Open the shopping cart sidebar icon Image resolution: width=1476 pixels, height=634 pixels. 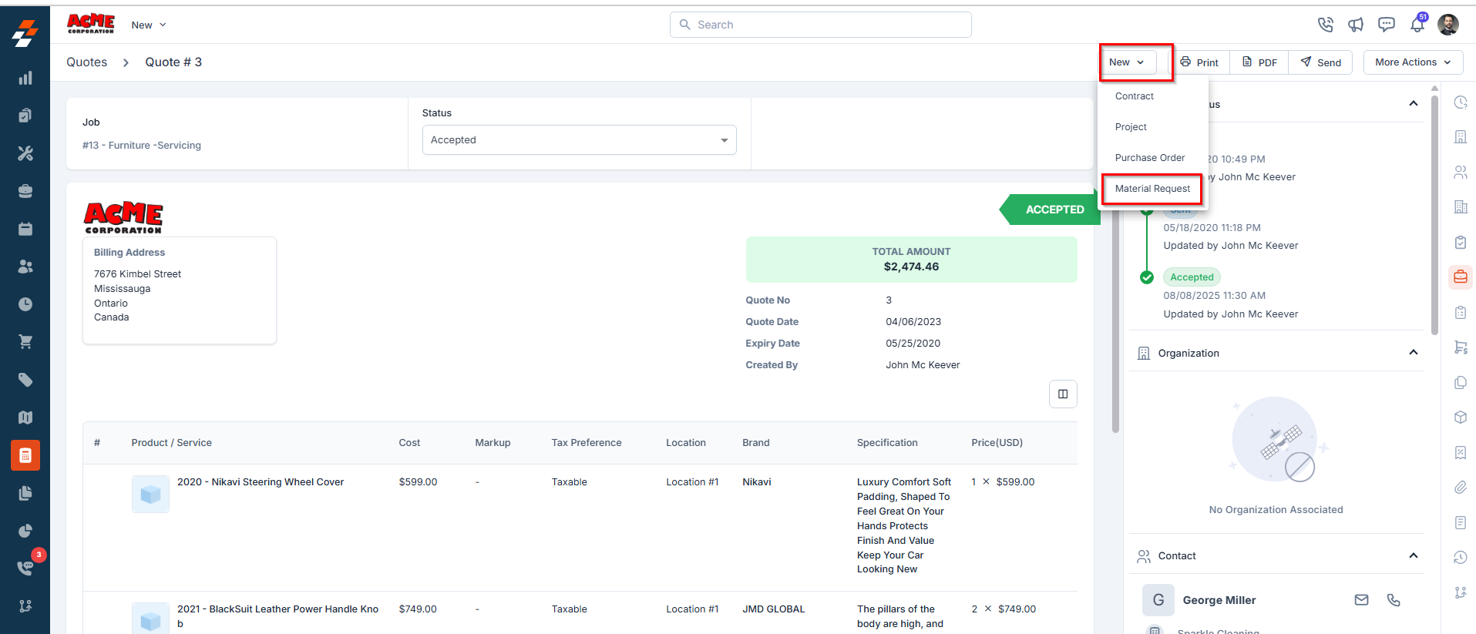click(x=25, y=342)
